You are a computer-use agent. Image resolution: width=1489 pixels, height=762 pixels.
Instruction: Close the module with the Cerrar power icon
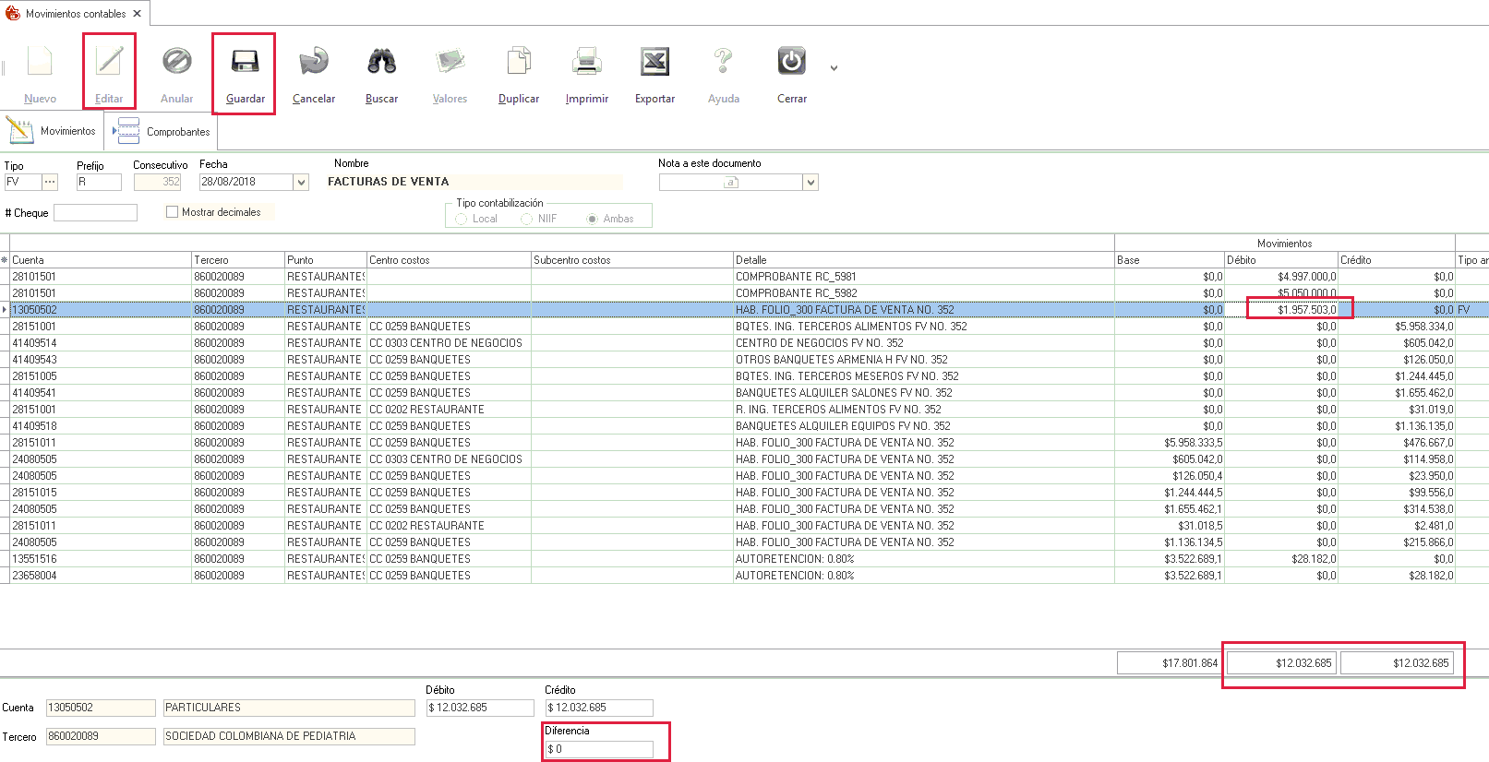[x=791, y=62]
